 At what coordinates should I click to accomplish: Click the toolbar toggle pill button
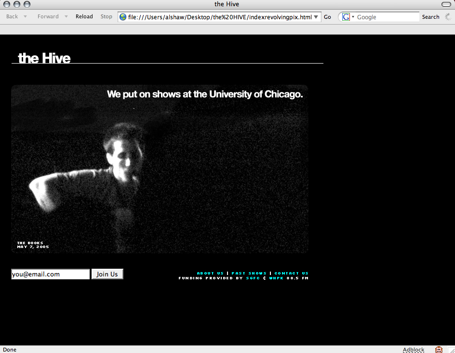pos(446,4)
